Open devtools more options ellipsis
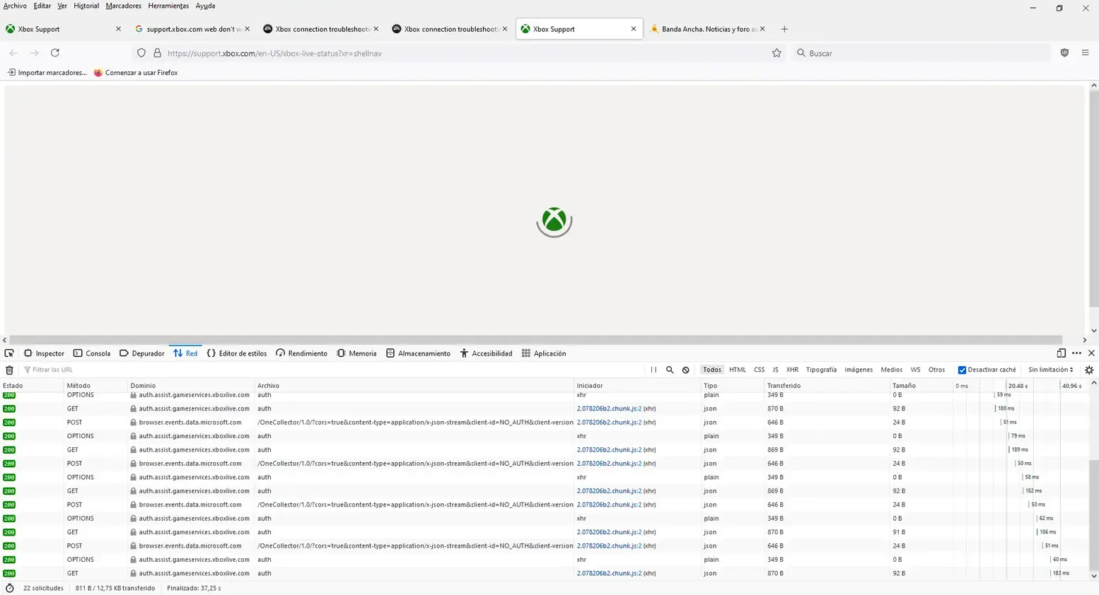This screenshot has width=1099, height=595. 1076,353
